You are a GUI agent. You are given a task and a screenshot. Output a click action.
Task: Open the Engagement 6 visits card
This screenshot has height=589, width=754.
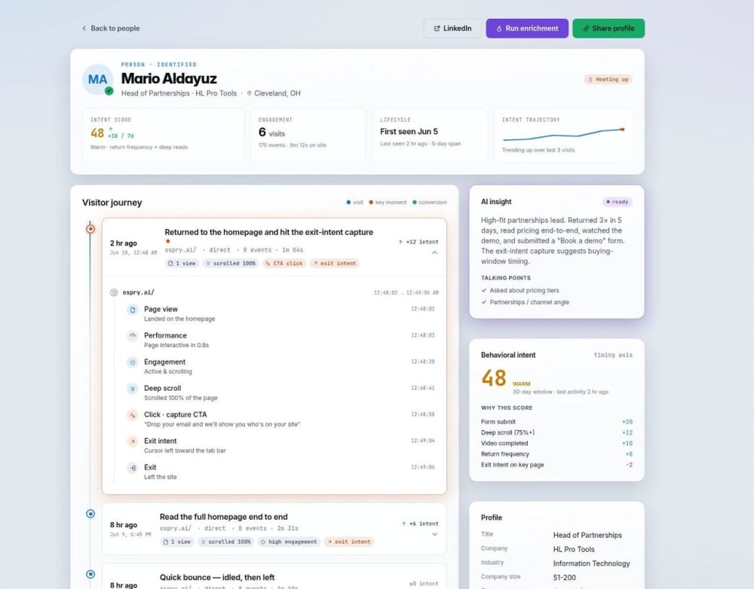point(308,135)
